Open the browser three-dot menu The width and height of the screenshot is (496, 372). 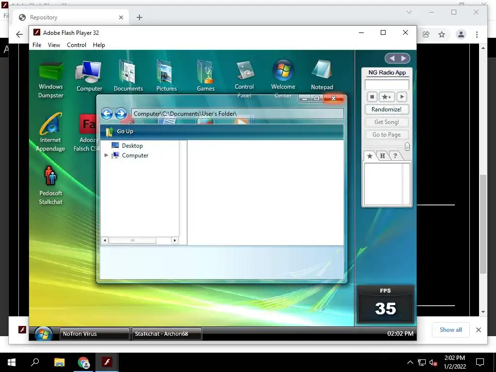pos(477,34)
